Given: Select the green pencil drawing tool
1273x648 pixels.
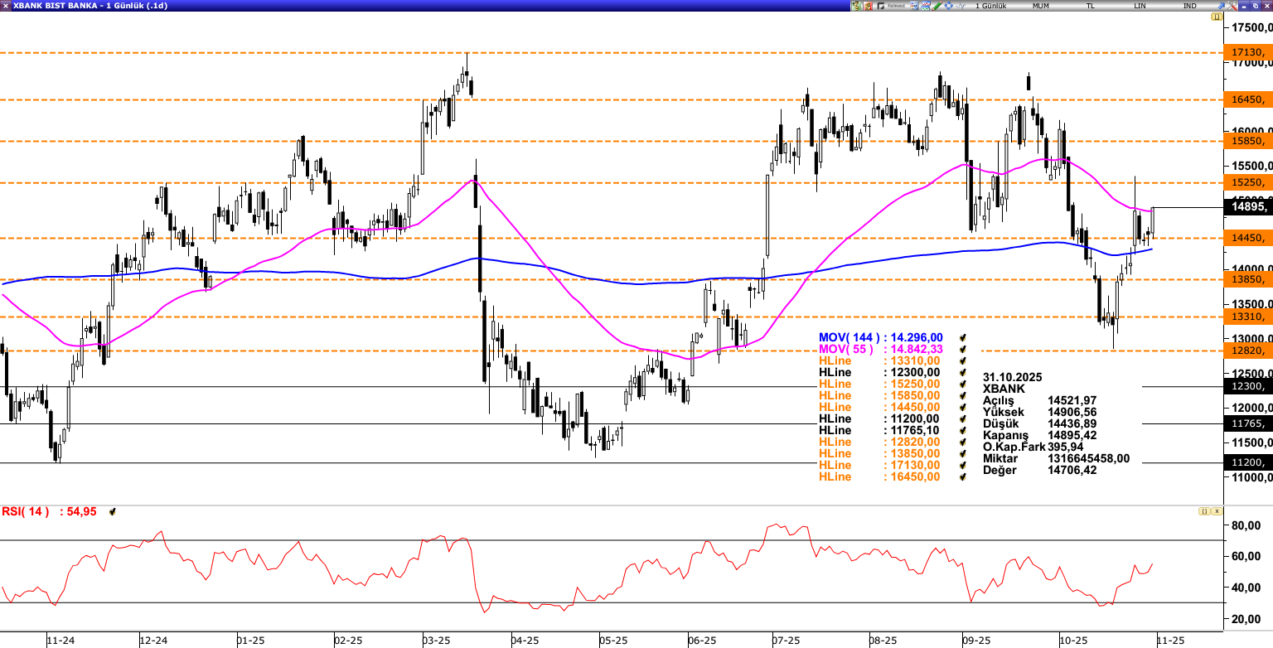Looking at the screenshot, I should [937, 6].
